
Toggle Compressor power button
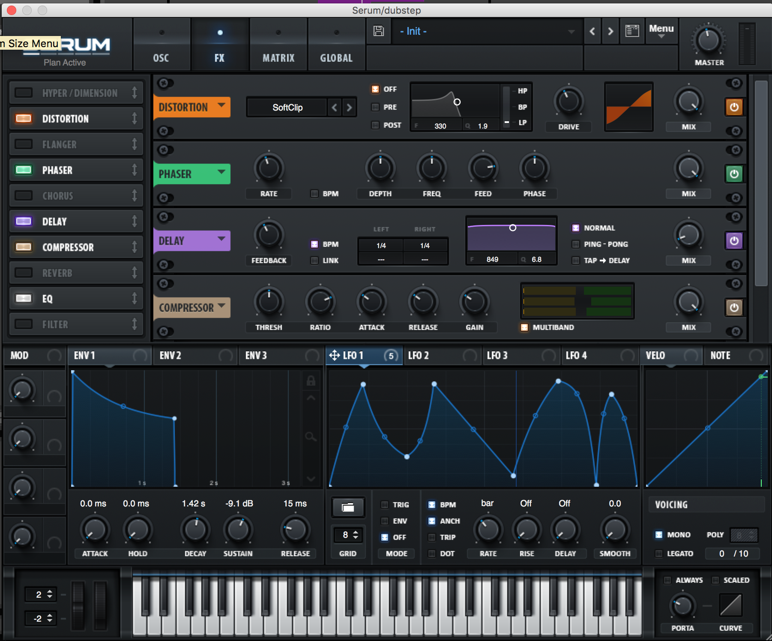click(x=734, y=308)
